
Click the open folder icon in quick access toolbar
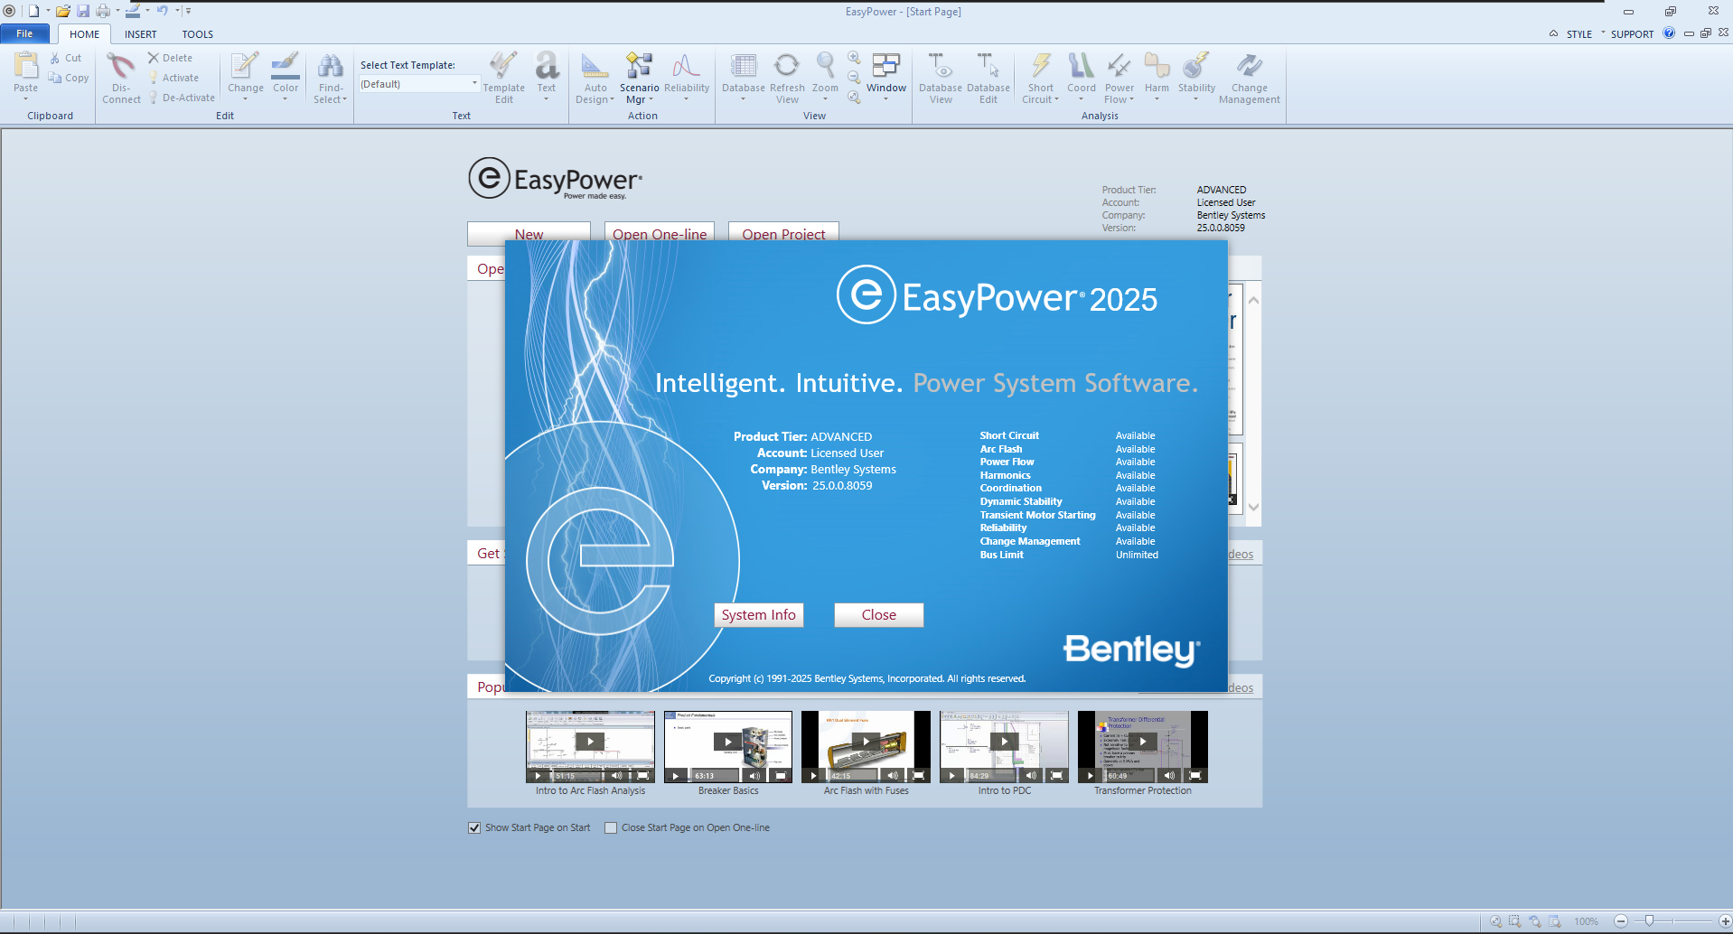63,11
